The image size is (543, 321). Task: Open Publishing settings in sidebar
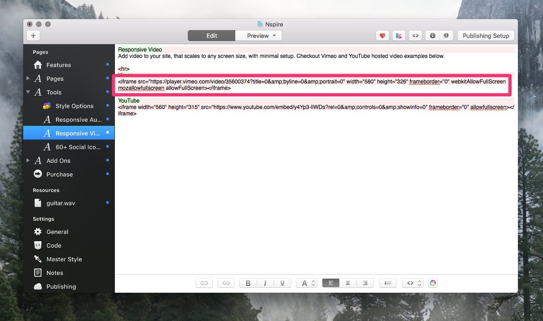click(69, 286)
